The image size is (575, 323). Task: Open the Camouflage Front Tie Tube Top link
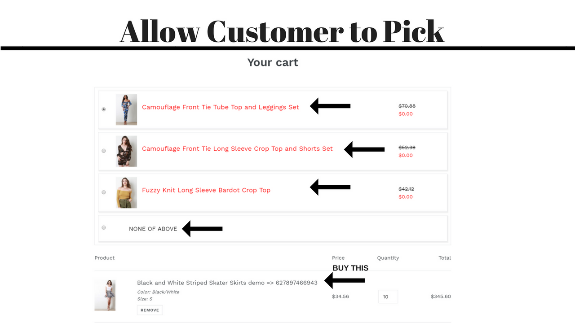(x=221, y=107)
